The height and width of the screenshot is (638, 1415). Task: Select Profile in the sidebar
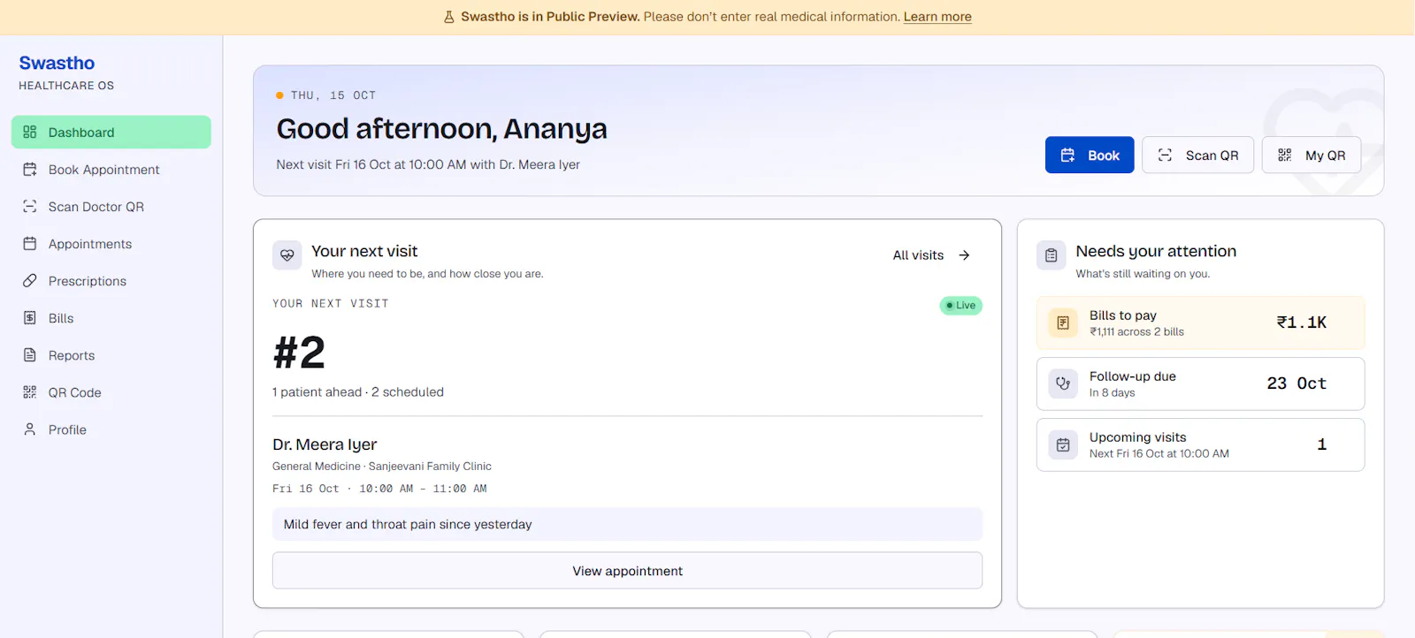[111, 429]
